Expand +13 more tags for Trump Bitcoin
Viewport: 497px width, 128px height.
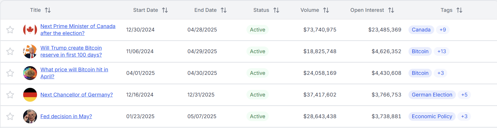[x=441, y=51]
